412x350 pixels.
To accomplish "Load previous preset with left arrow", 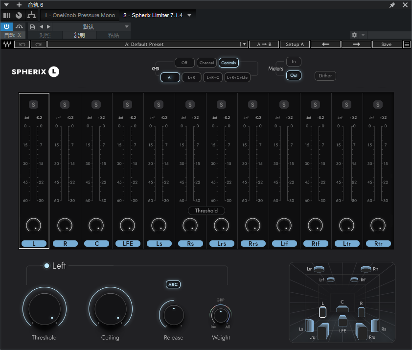I will click(325, 45).
